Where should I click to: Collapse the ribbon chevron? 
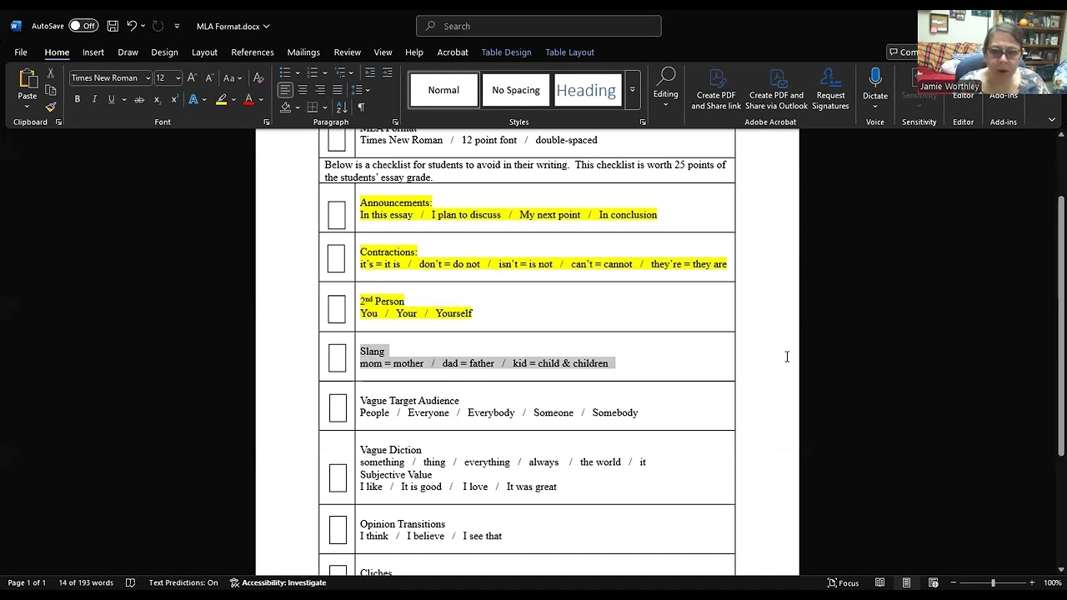1052,121
